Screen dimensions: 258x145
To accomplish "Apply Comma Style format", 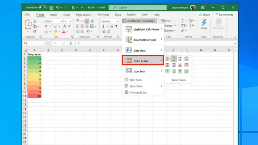I will [117, 26].
